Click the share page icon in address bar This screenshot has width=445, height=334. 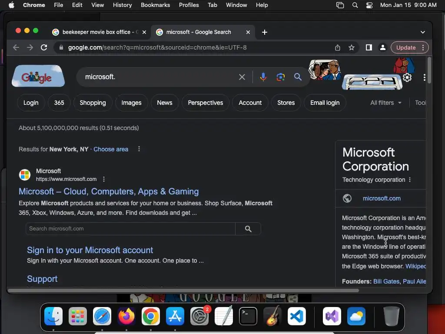tap(337, 47)
